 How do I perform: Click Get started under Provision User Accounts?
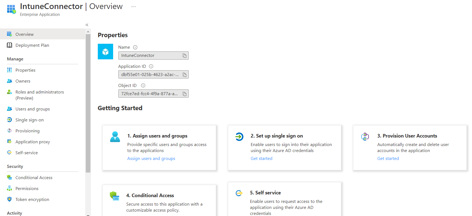click(388, 159)
